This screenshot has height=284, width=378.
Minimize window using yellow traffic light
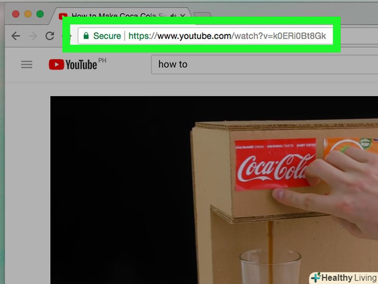(28, 14)
